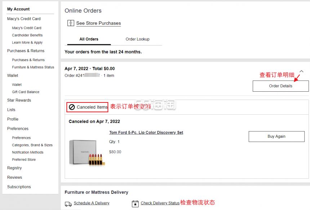Check Gift Card Balance
This screenshot has height=210, width=310.
pyautogui.click(x=26, y=92)
